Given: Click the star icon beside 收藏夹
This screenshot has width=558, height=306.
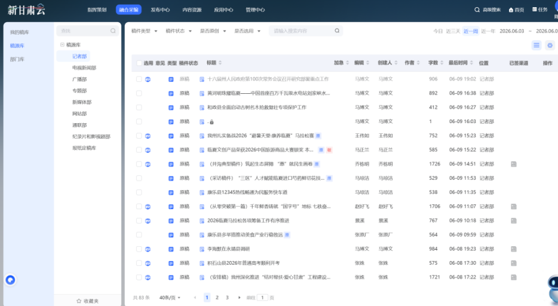Looking at the screenshot, I should pos(79,301).
